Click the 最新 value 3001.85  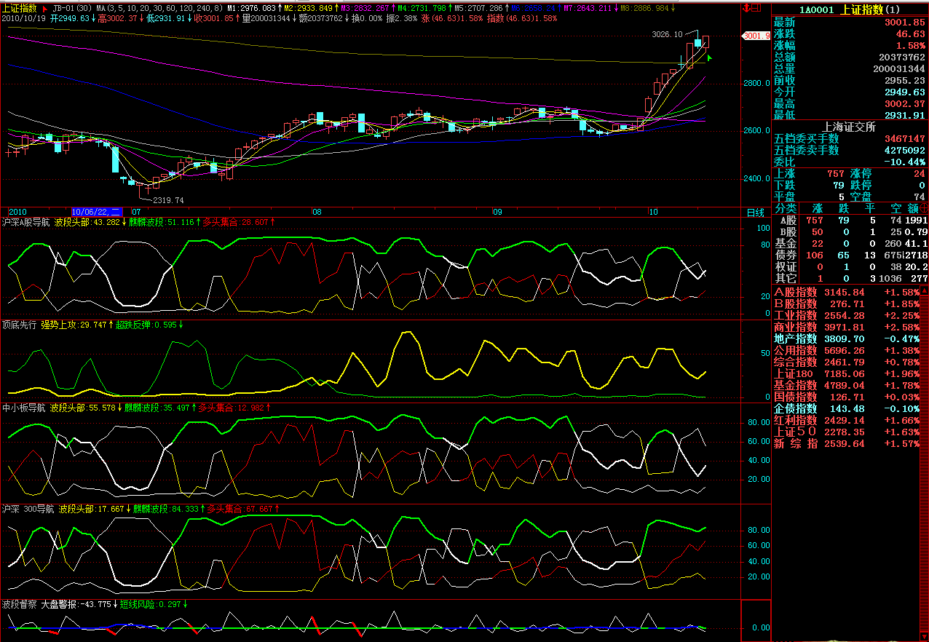pos(904,23)
